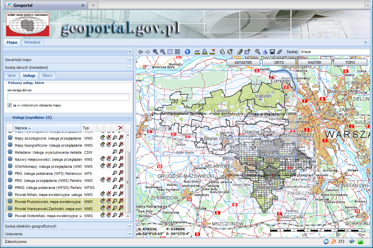Screen dimensions: 373x248
Task: Click red X in services table header
Action: coord(121,128)
